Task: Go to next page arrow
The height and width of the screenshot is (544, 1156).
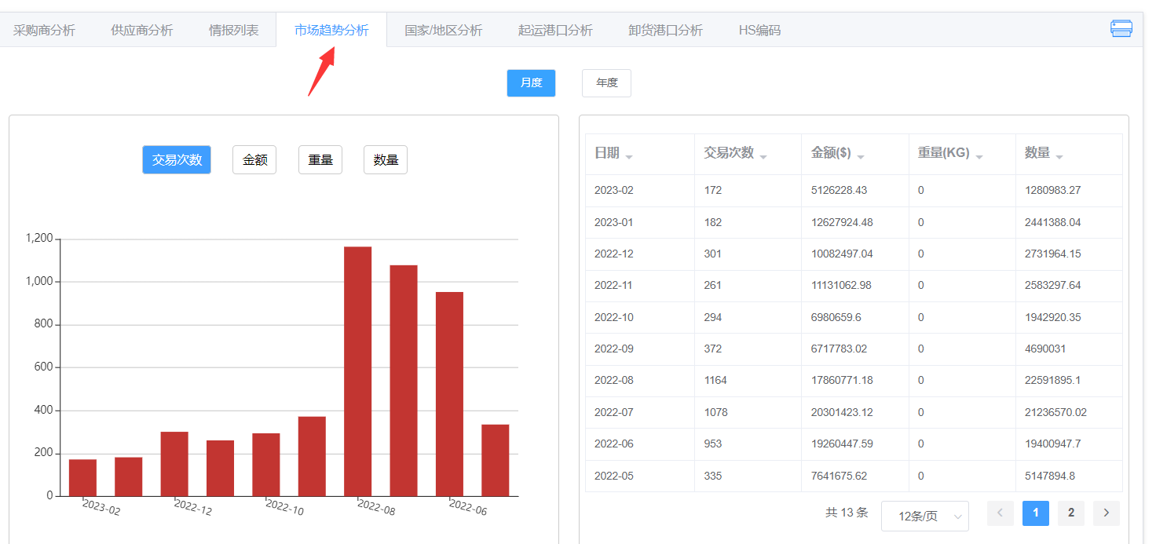Action: click(x=1107, y=513)
